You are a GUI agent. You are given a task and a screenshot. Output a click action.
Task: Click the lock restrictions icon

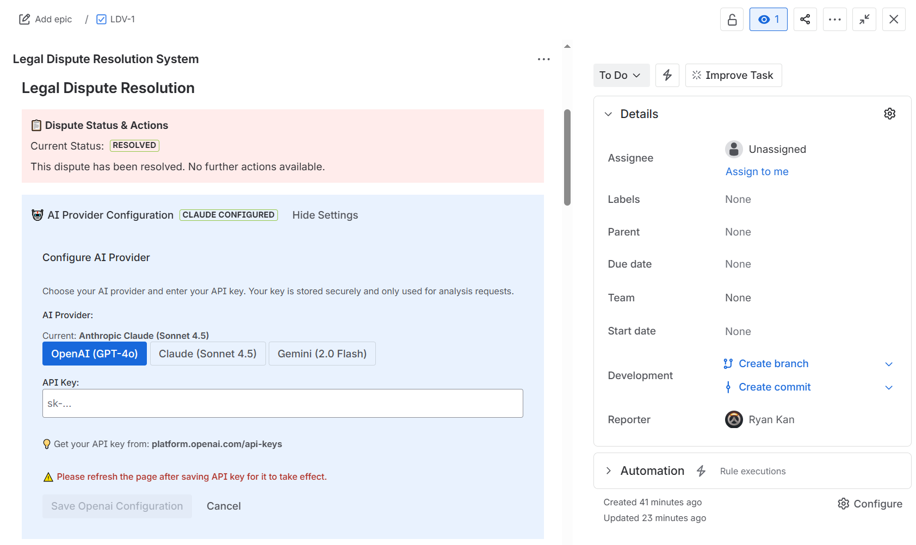(732, 20)
